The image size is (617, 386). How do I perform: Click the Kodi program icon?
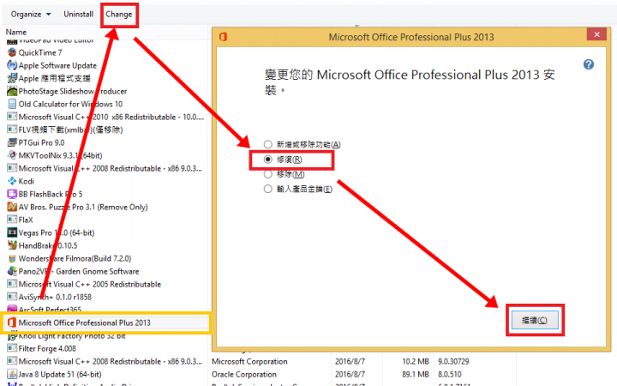point(12,181)
